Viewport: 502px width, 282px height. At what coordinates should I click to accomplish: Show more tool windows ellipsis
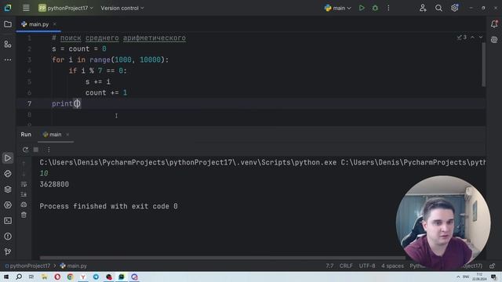pyautogui.click(x=8, y=60)
